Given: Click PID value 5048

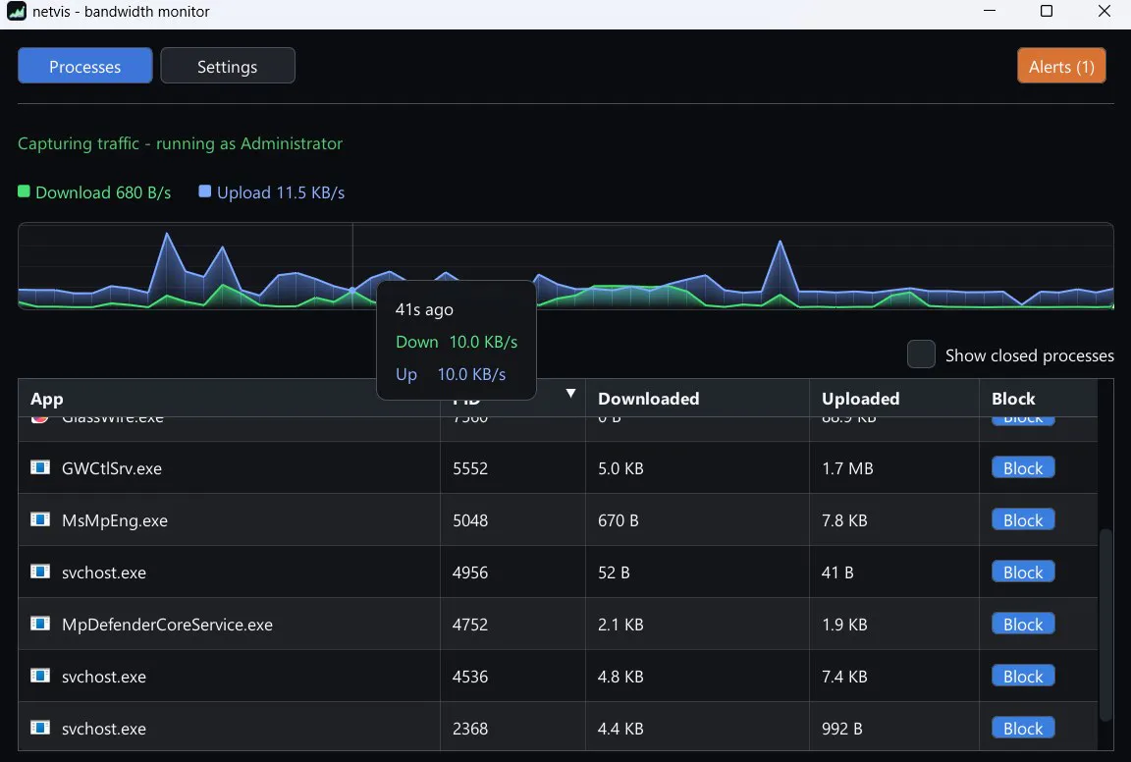Looking at the screenshot, I should [470, 520].
